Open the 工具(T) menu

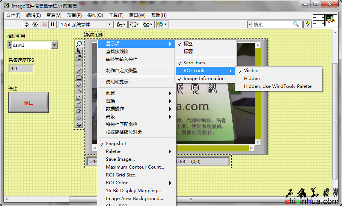coord(116,15)
